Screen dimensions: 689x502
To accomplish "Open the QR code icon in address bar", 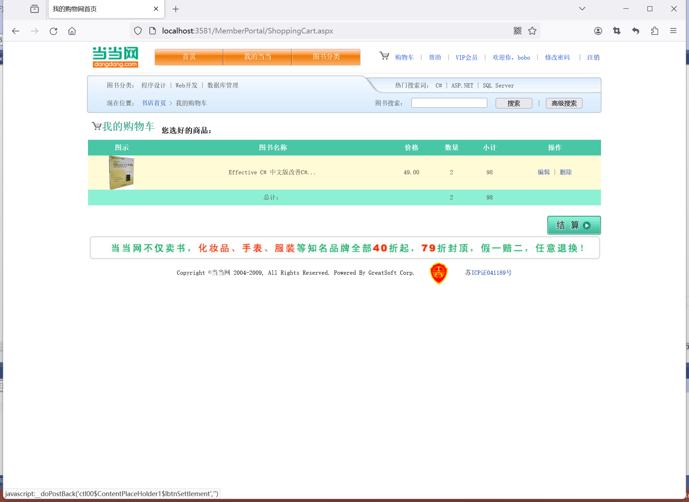I will click(x=517, y=31).
